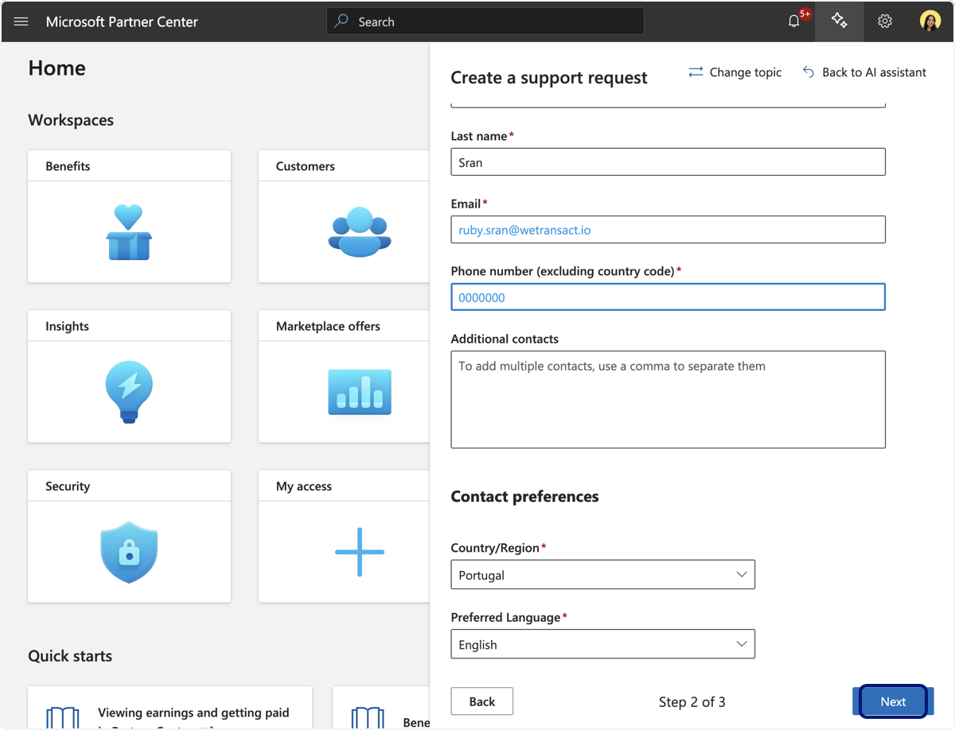Click into the Phone number field
Screen dimensions: 955x730
(668, 297)
